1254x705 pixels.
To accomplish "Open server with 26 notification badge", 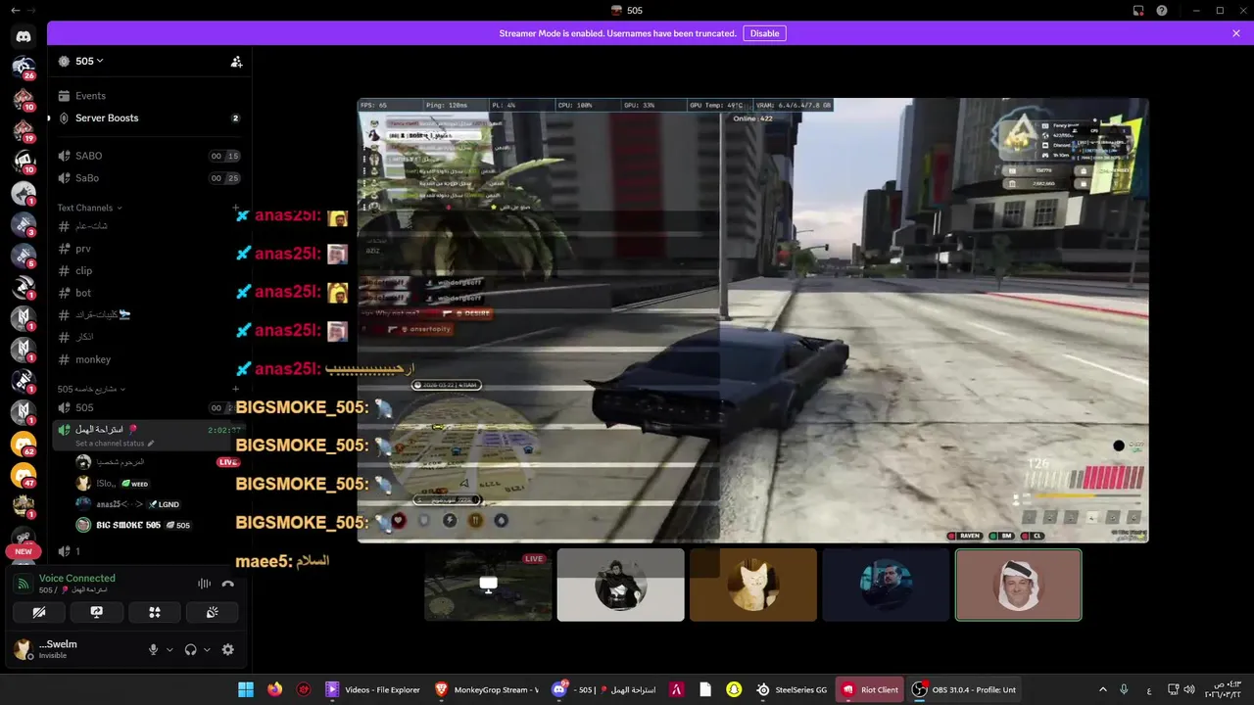I will click(24, 68).
